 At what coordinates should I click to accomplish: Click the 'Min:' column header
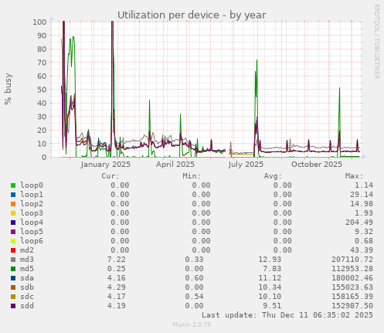tap(192, 176)
